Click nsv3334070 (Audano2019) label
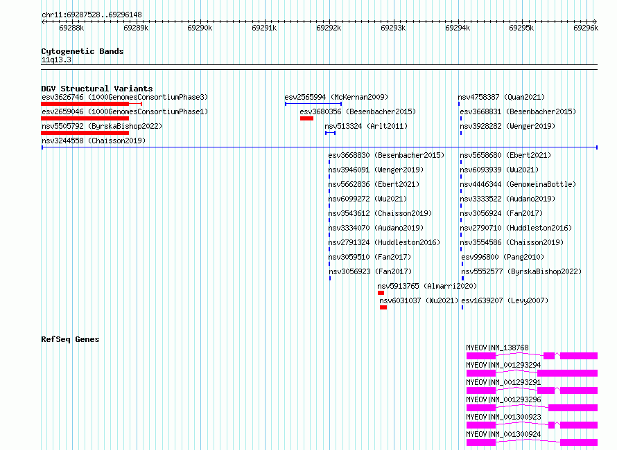 pos(376,228)
